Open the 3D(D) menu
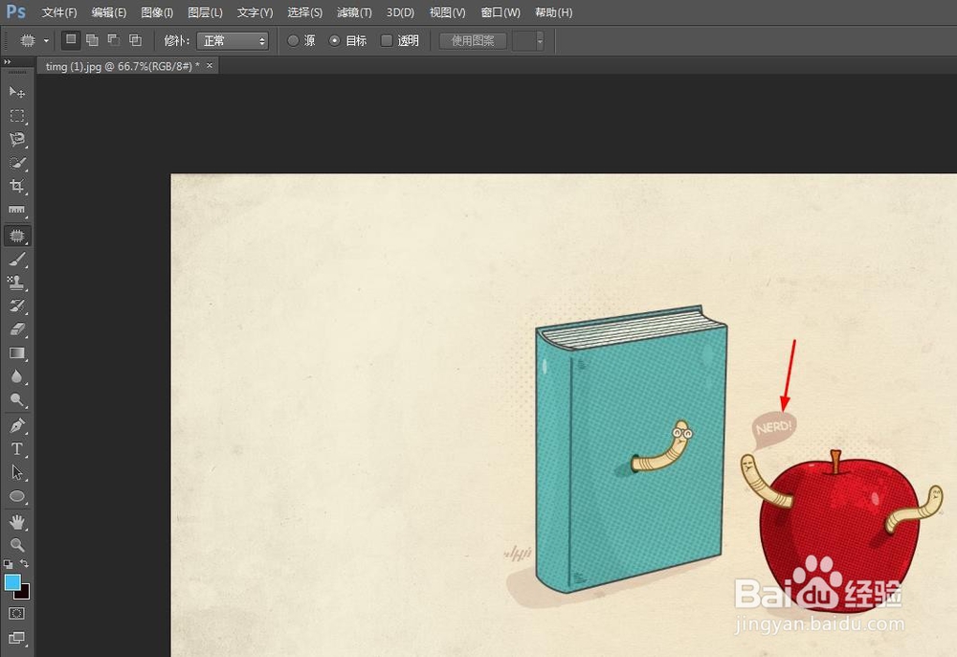 [x=400, y=12]
